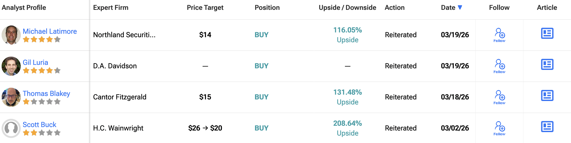
Task: Open Thomas Blakey's profile link
Action: (x=46, y=94)
